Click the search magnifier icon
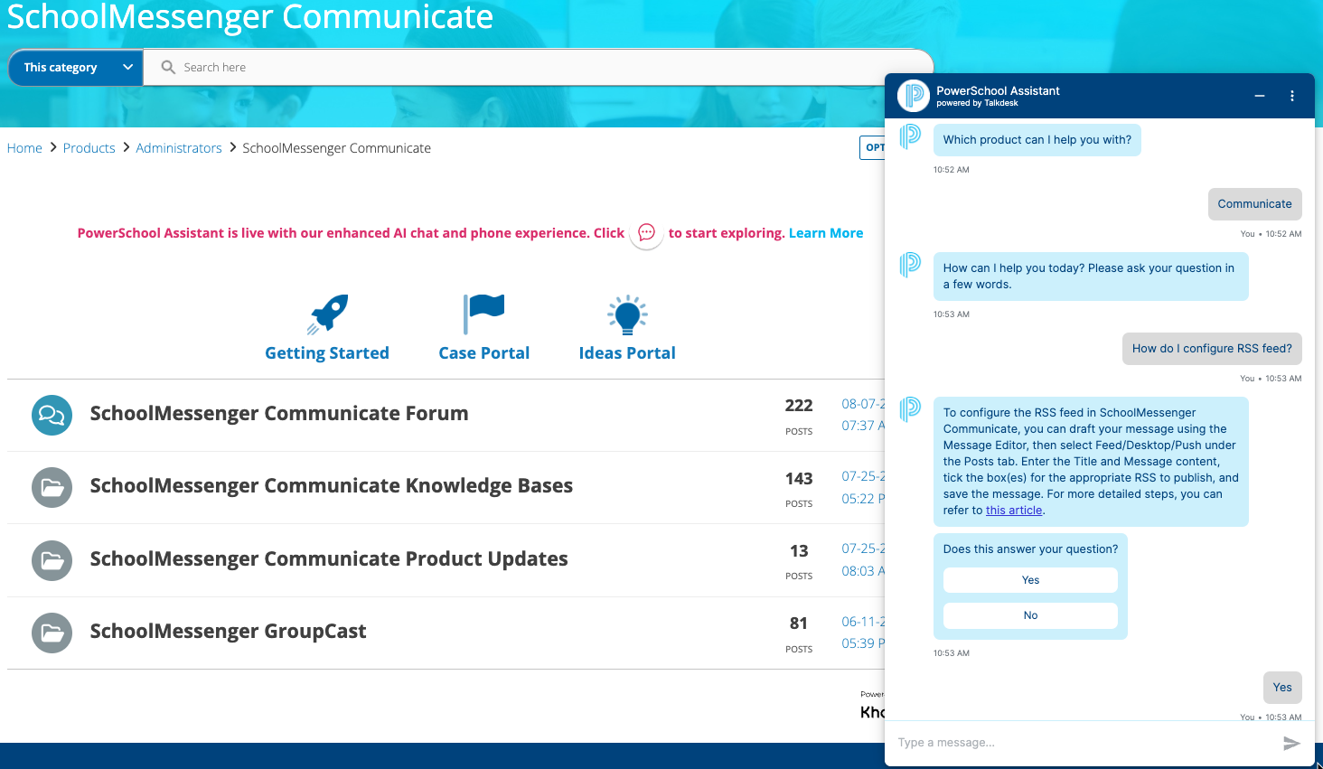 point(168,66)
